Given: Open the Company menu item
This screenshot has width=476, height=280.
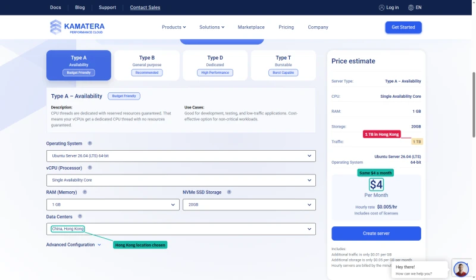Looking at the screenshot, I should [318, 27].
